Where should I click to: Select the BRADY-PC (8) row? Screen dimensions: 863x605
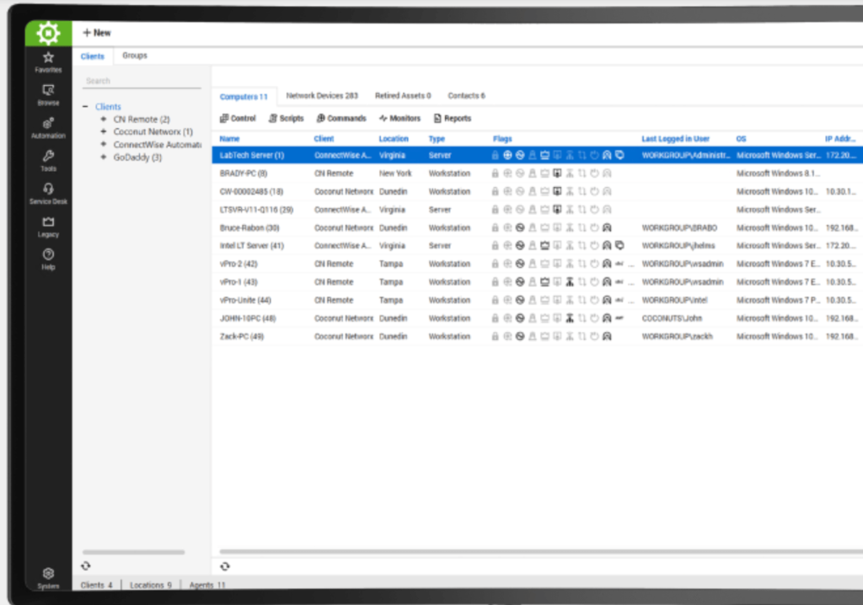coord(537,174)
